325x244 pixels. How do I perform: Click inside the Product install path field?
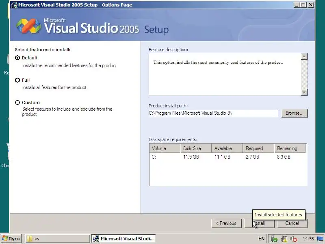pyautogui.click(x=213, y=113)
